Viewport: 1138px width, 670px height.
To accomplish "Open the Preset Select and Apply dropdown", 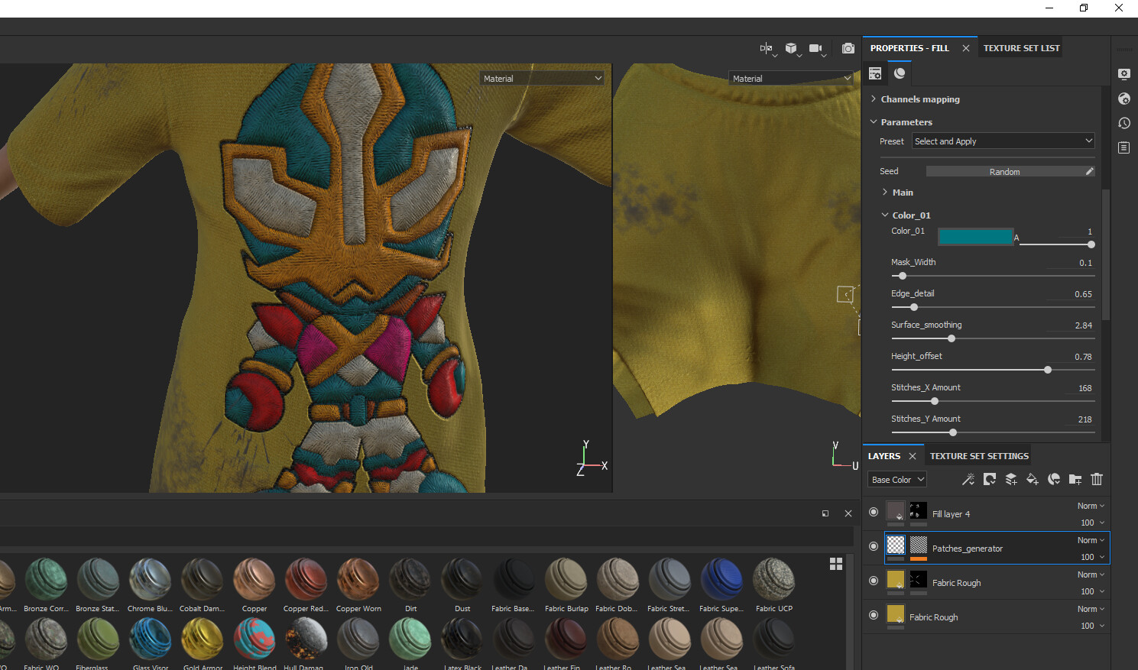I will (1003, 141).
